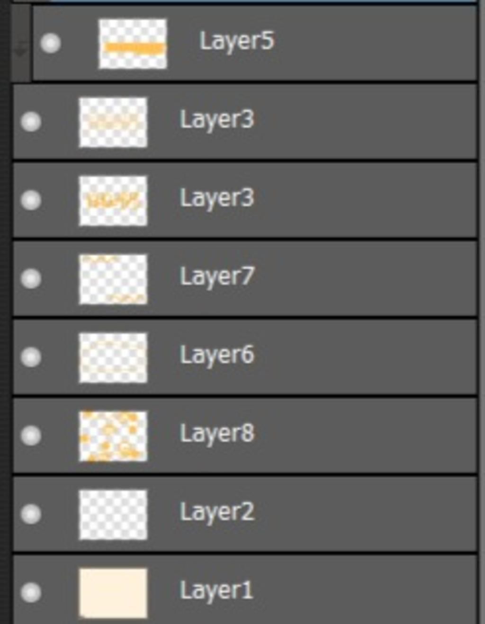485x624 pixels.
Task: Select the solid cream Layer1 thumbnail
Action: pyautogui.click(x=113, y=593)
